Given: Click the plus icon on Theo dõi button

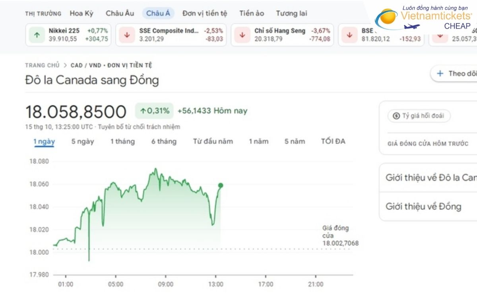Looking at the screenshot, I should point(440,74).
